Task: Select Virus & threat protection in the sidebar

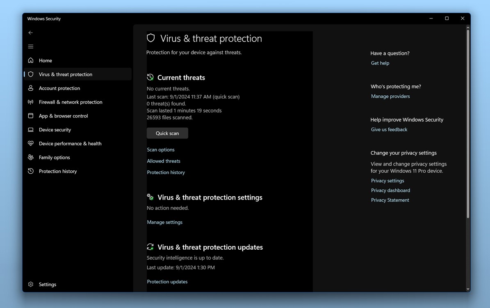Action: pos(66,74)
